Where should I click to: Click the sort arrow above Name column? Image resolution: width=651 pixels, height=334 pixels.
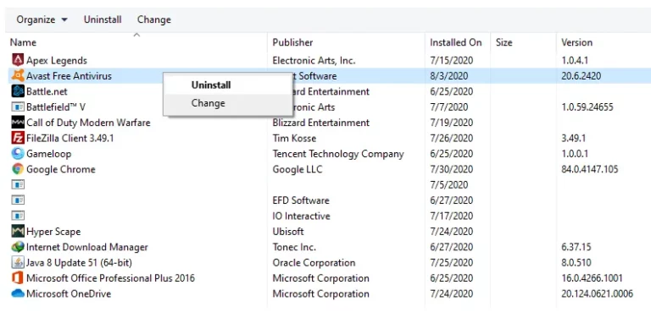tap(136, 36)
